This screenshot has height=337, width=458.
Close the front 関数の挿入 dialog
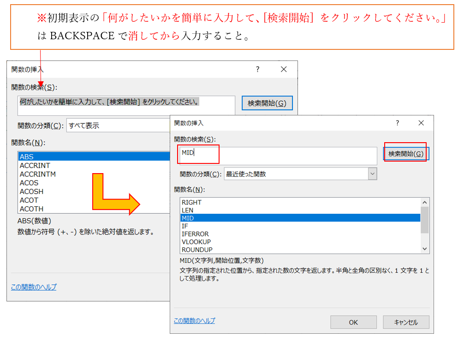(421, 123)
